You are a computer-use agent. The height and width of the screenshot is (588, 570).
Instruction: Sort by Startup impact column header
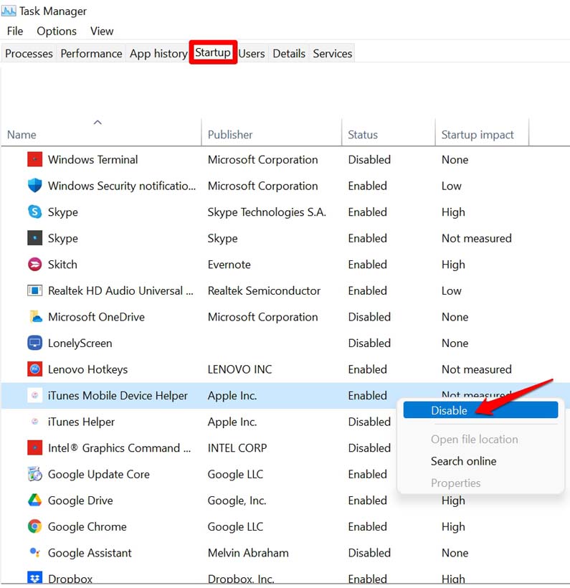[x=478, y=135]
